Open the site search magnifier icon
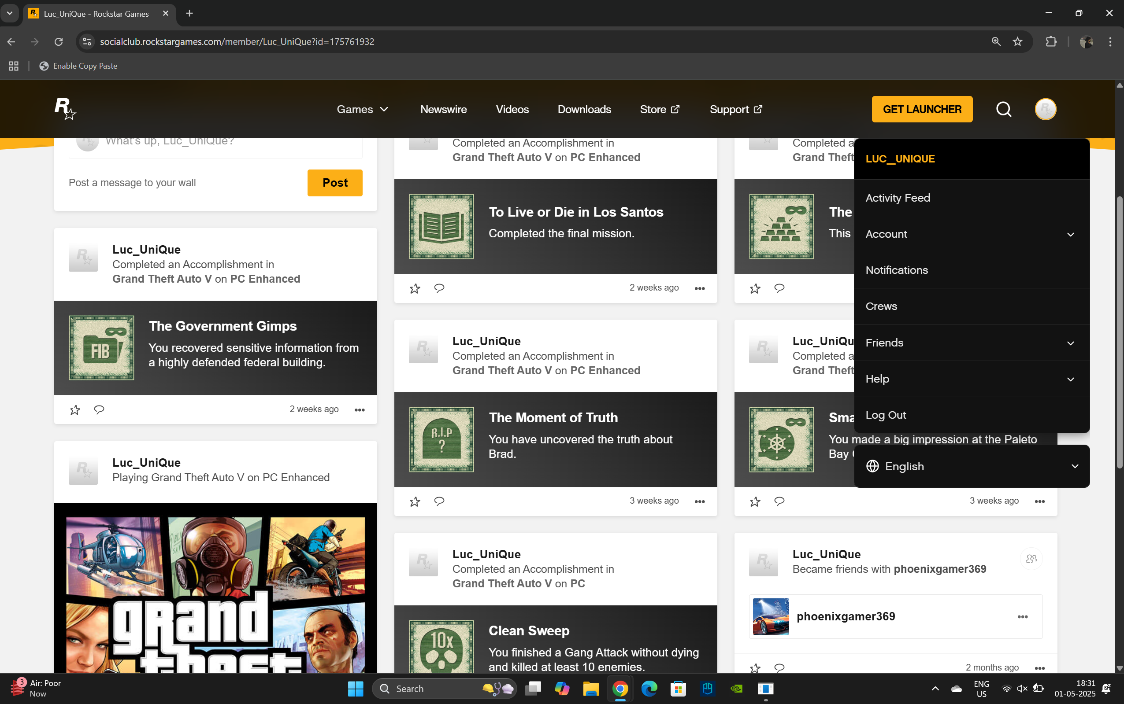The image size is (1124, 704). click(1003, 110)
